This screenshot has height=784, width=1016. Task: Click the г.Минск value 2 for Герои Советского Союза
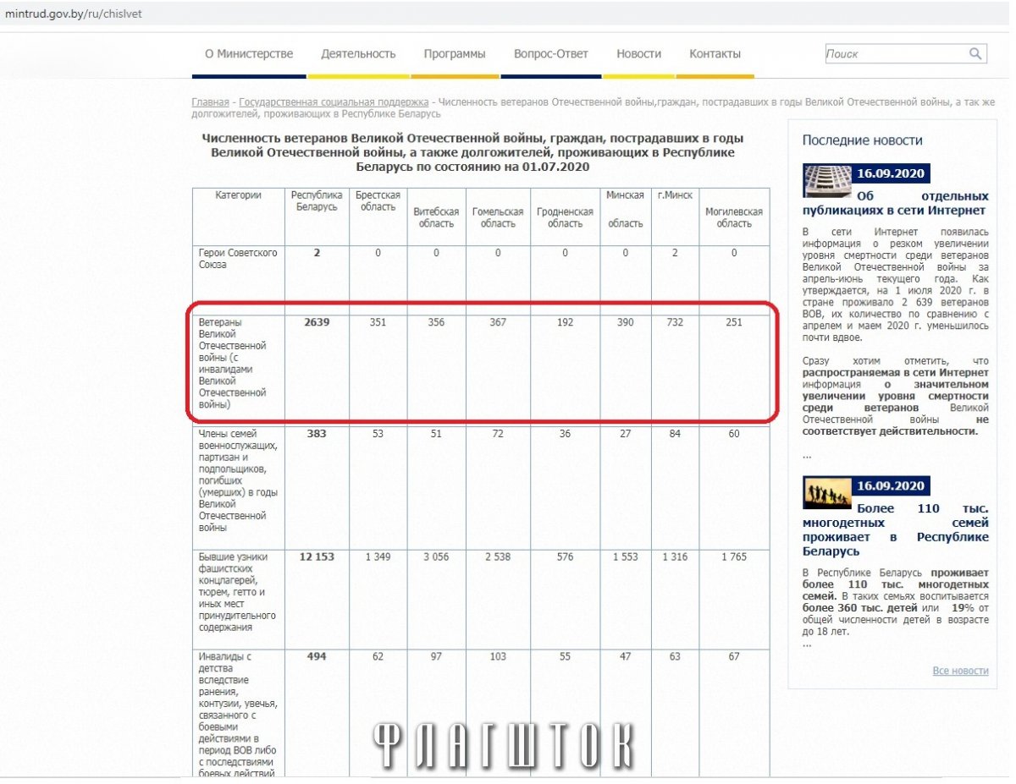pyautogui.click(x=676, y=253)
